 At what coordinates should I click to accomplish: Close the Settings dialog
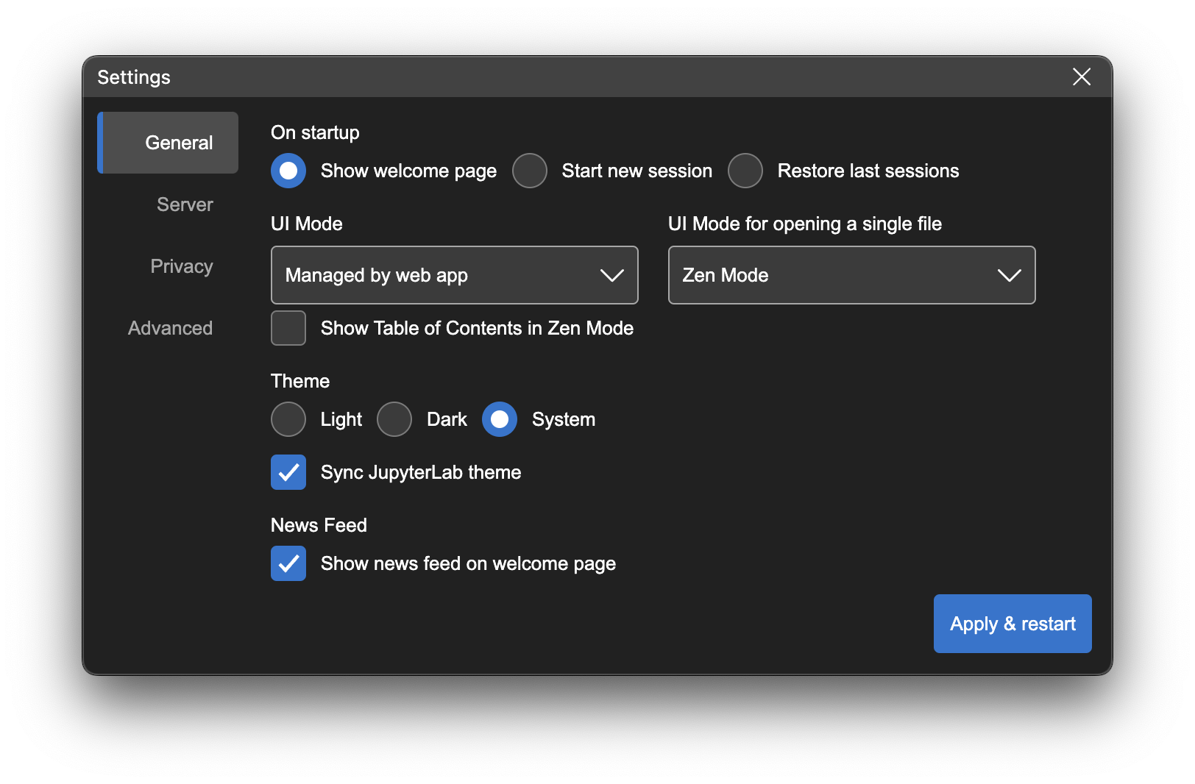point(1081,76)
